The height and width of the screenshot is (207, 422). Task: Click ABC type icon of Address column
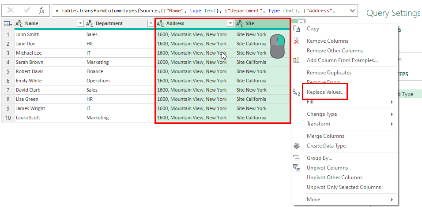[160, 24]
